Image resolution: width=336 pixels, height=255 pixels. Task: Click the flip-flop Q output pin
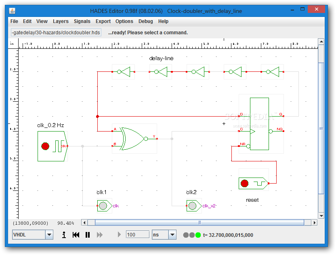pos(283,116)
